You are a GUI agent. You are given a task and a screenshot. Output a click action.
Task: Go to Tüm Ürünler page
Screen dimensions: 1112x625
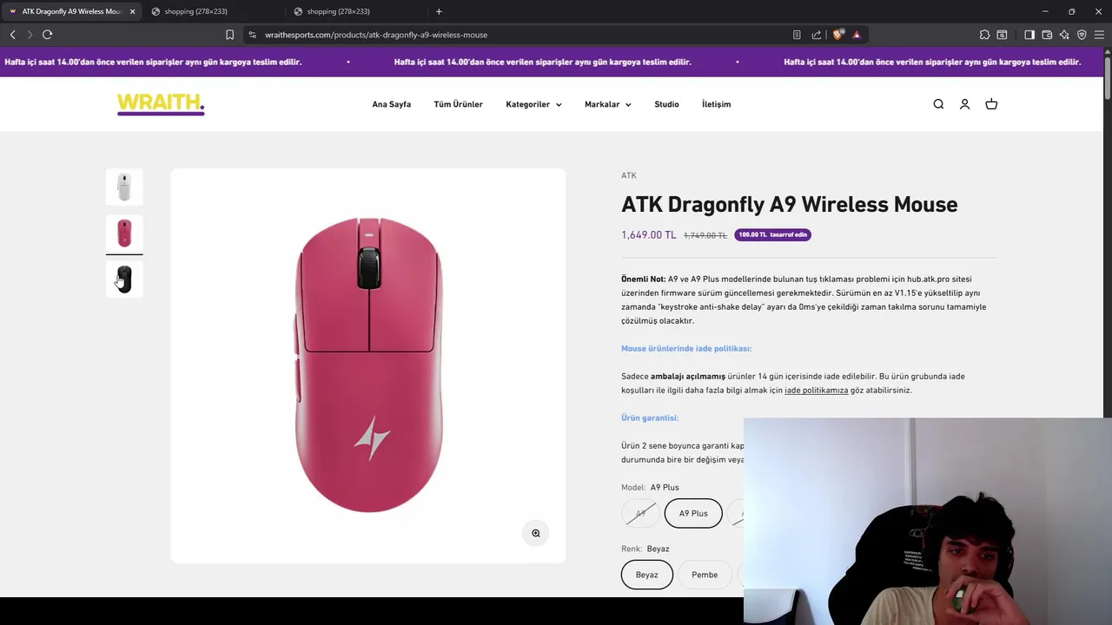458,104
